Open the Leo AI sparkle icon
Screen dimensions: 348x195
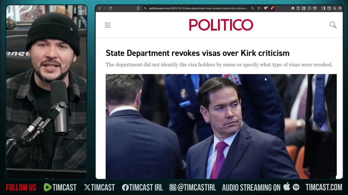[335, 8]
